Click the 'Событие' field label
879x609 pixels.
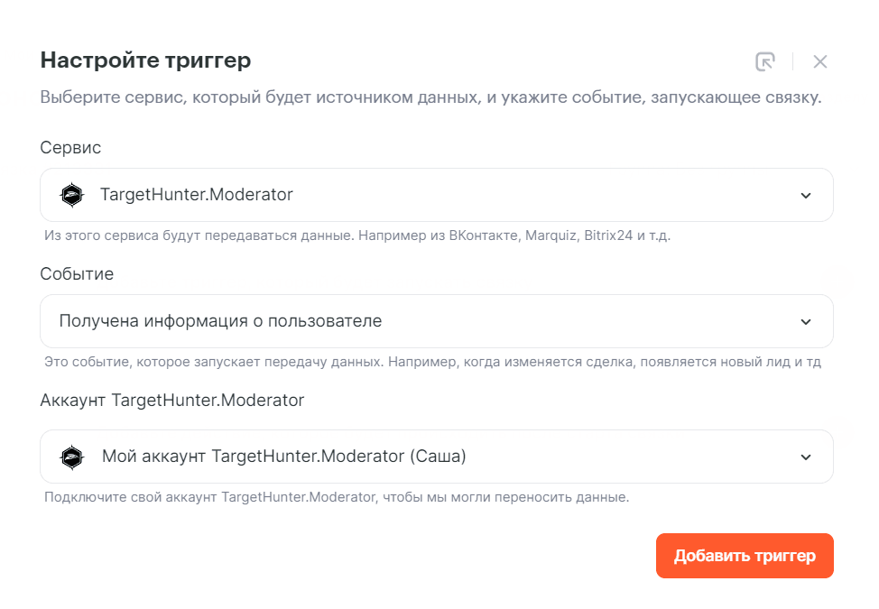77,274
